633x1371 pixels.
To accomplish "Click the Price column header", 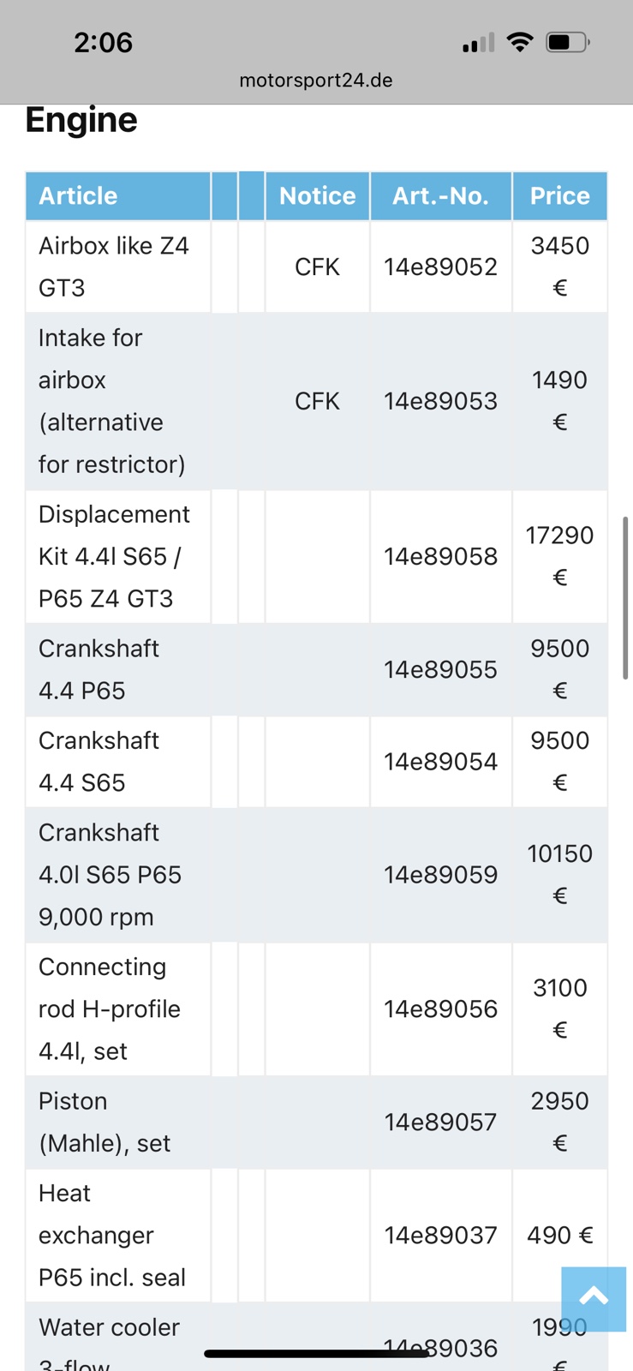I will tap(559, 196).
